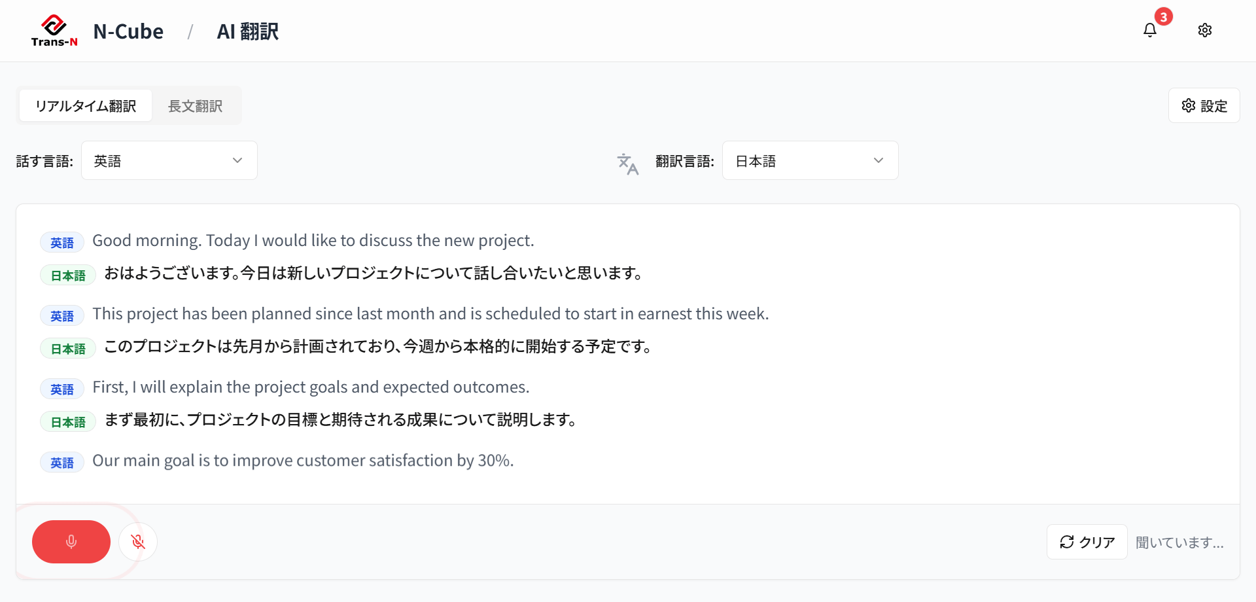
Task: Click the Japanese translation starting with まず最初に
Action: pos(340,420)
